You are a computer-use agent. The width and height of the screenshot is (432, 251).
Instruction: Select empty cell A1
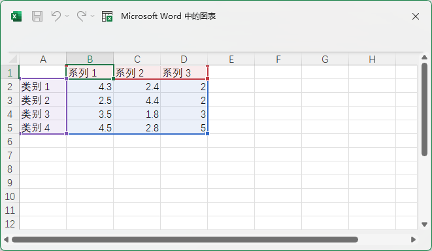[42, 72]
